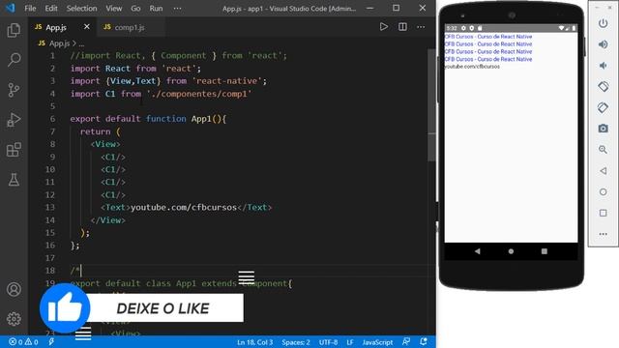Click the VS Code logo icon
619x348 pixels.
coord(11,8)
